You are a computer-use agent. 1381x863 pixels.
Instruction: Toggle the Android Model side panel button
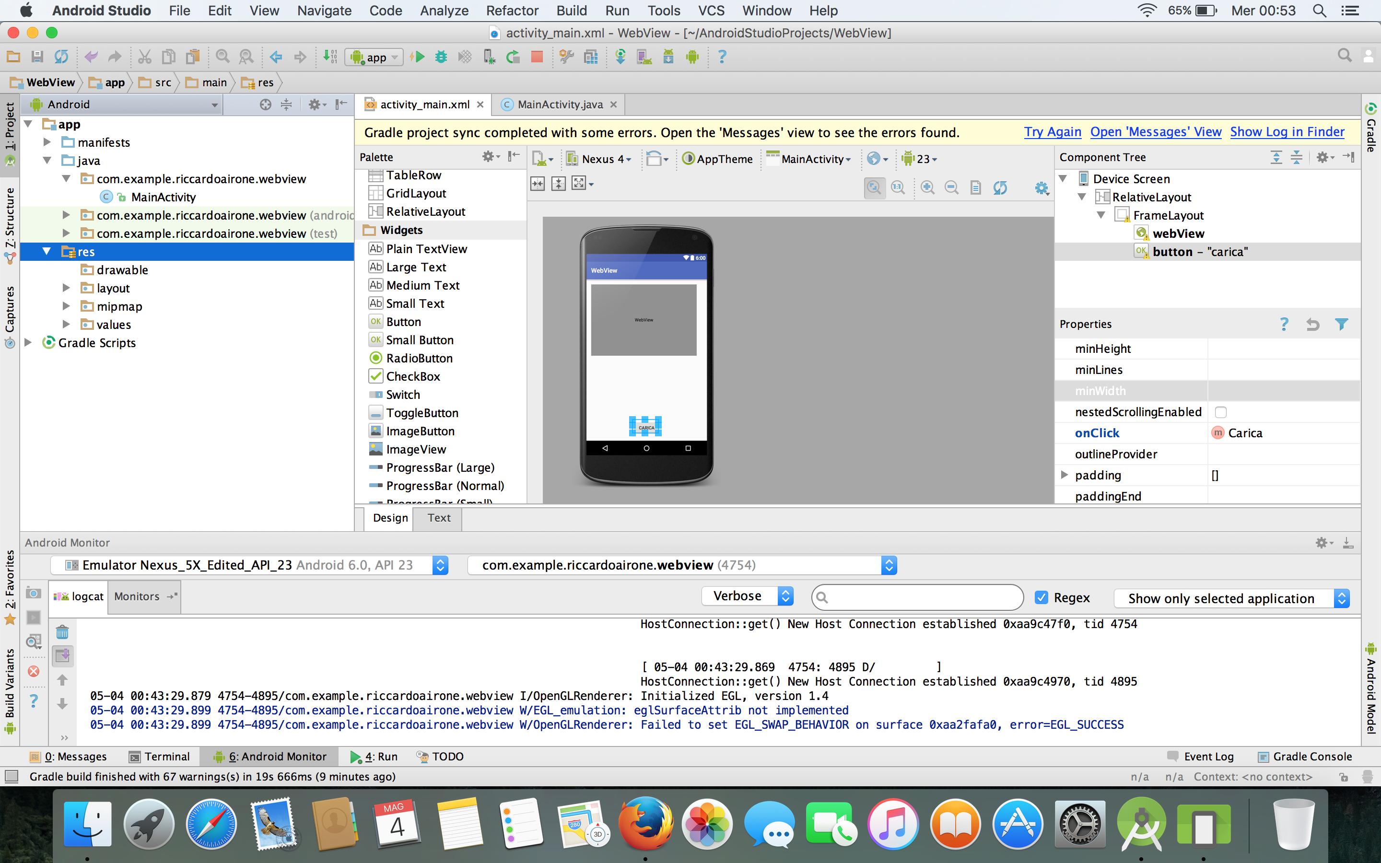pos(1371,688)
